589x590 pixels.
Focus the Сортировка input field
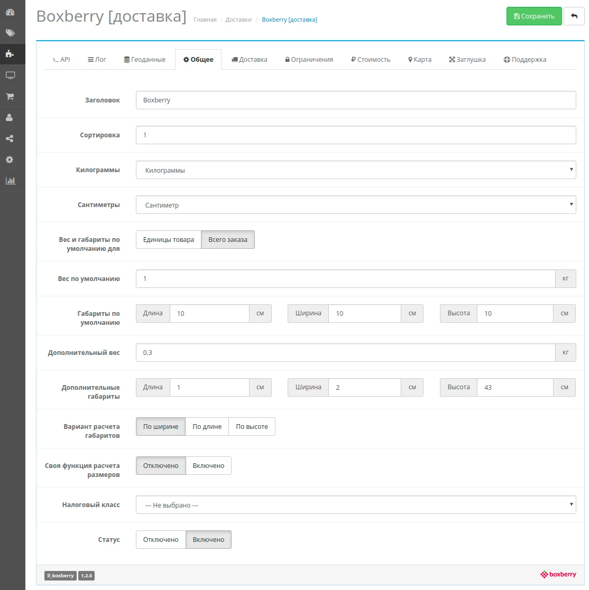pos(356,135)
